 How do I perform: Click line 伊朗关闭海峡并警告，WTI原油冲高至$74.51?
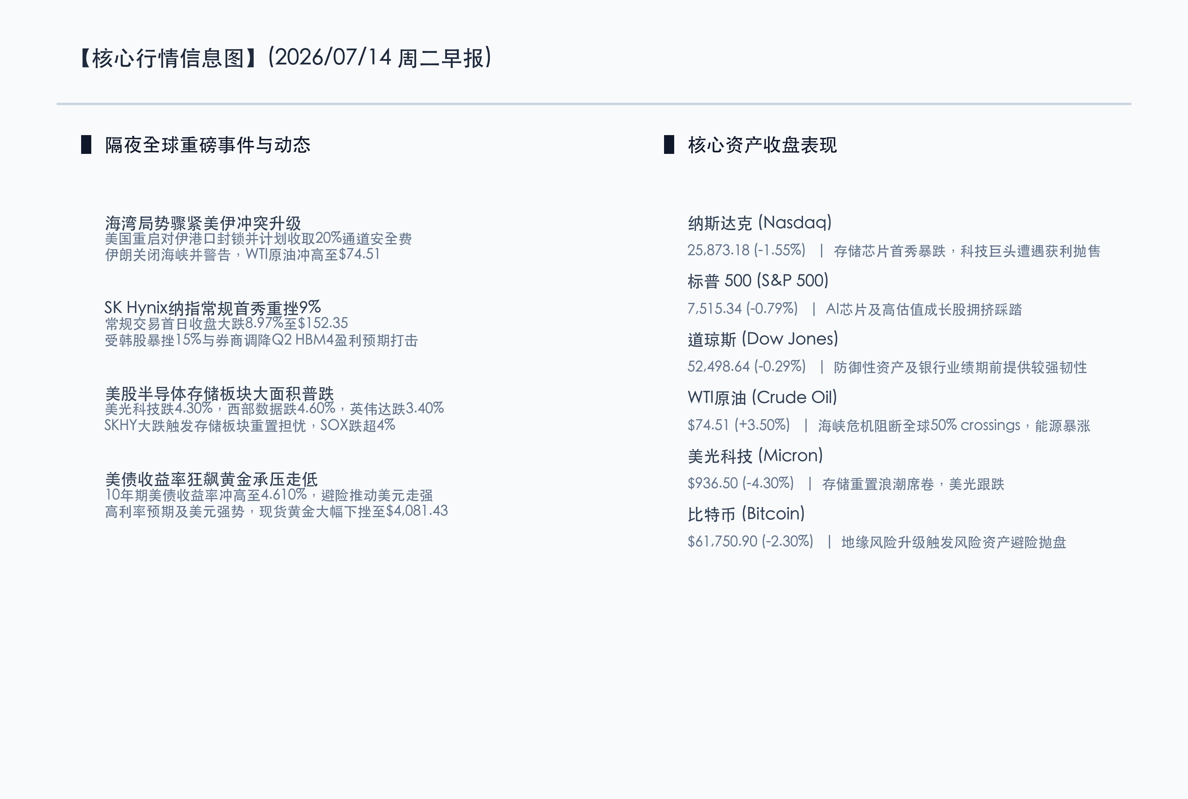[242, 254]
